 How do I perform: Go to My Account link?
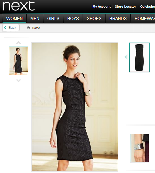coord(102,6)
